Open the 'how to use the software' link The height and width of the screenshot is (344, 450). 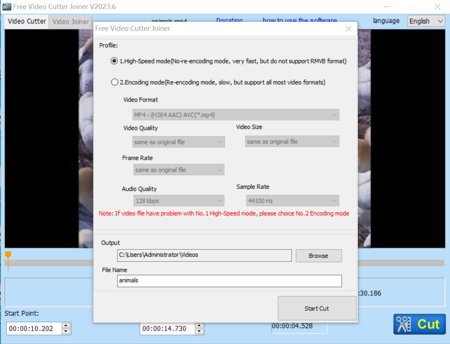pos(299,21)
